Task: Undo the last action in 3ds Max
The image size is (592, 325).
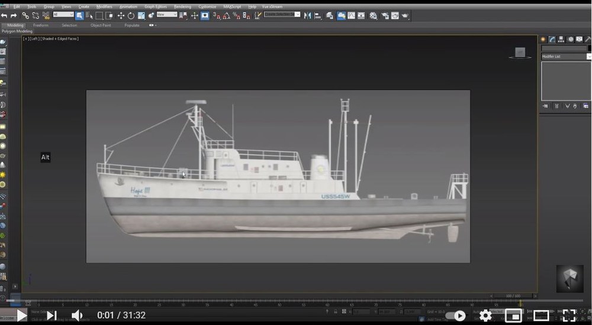Action: (x=4, y=15)
